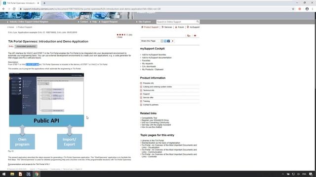The image size is (316, 177).
Task: Click the Public API diagram image
Action: 46,112
